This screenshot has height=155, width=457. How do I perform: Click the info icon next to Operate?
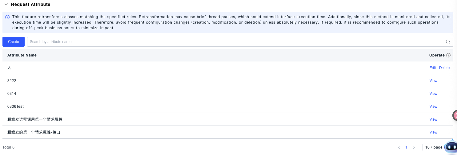pos(448,56)
